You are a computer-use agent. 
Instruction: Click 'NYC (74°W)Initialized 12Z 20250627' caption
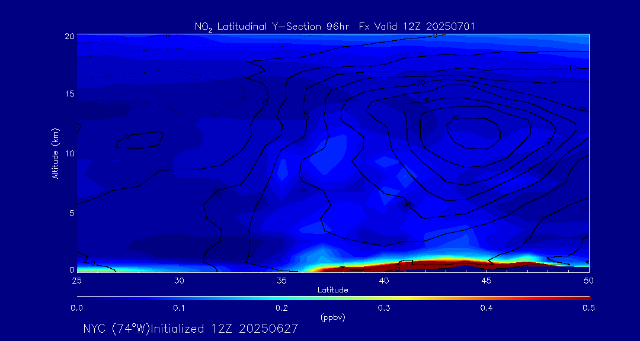191,329
